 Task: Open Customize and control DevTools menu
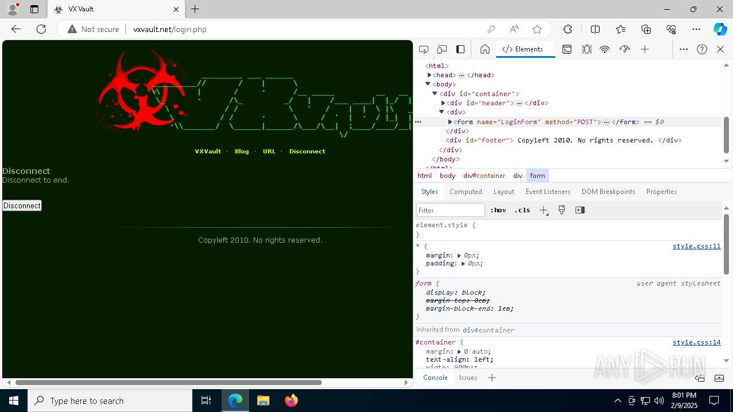coord(684,49)
